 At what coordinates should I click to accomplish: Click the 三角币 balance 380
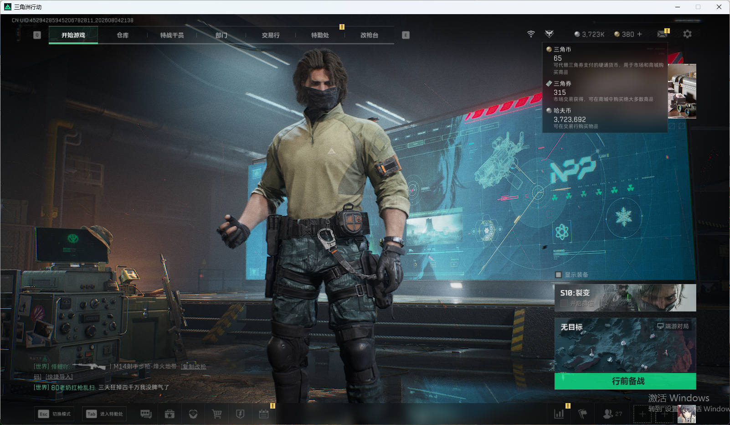tap(624, 34)
